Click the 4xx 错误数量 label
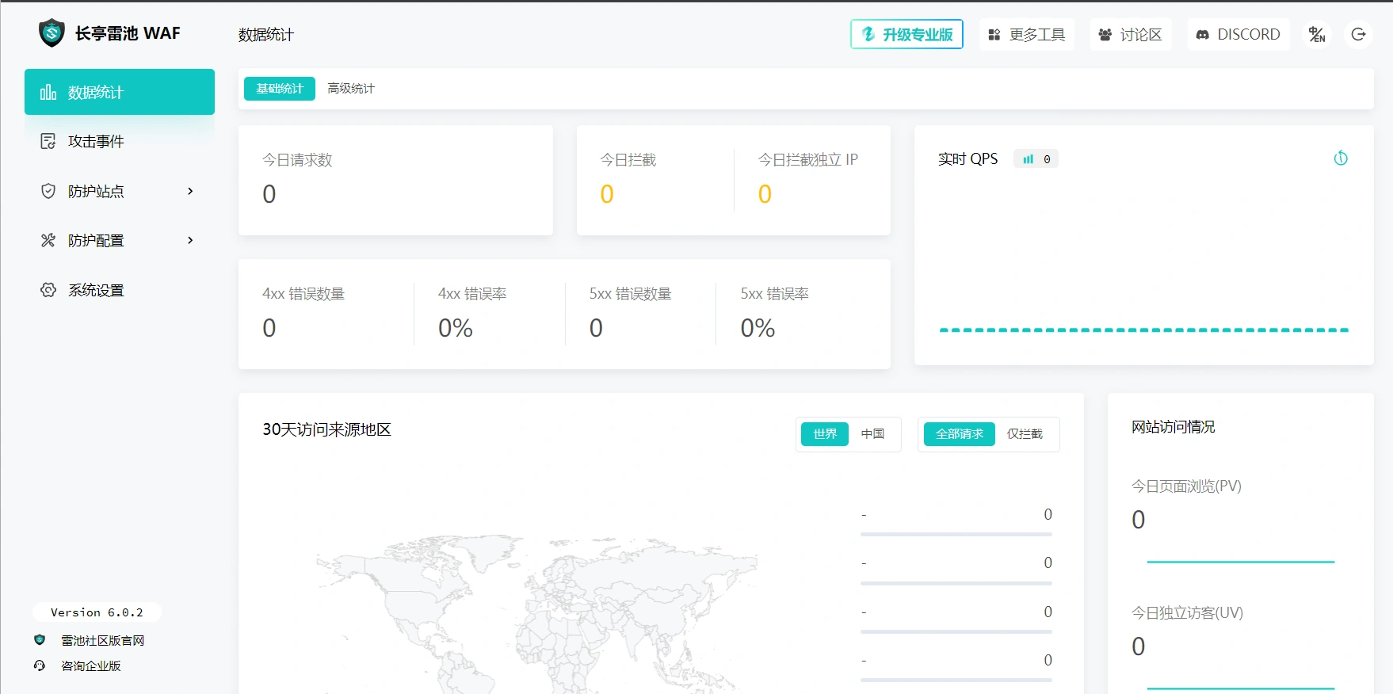The width and height of the screenshot is (1393, 694). (303, 294)
